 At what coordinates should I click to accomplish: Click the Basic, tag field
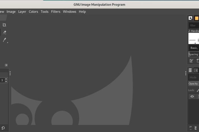coord(194,48)
